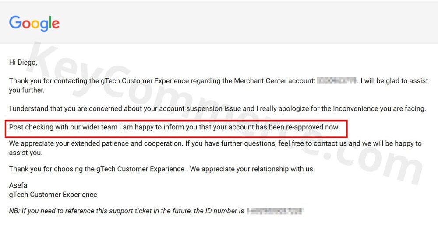Image resolution: width=438 pixels, height=226 pixels.
Task: Click the "Thank you for choosing" closing sentence
Action: tap(162, 169)
